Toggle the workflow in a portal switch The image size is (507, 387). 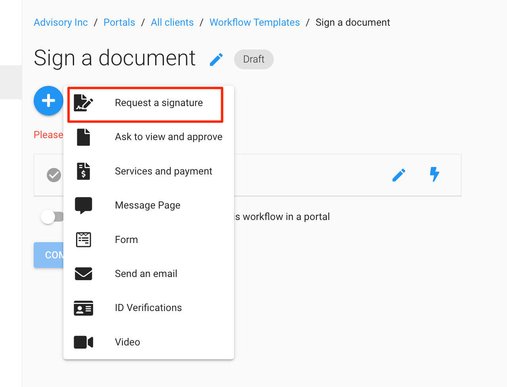point(52,217)
